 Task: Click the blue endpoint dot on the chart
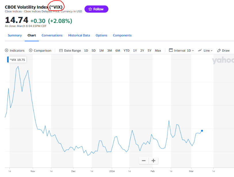(202, 131)
